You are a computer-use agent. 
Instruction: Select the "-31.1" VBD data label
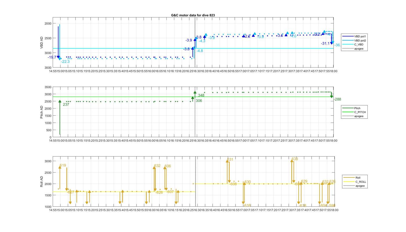pos(325,43)
